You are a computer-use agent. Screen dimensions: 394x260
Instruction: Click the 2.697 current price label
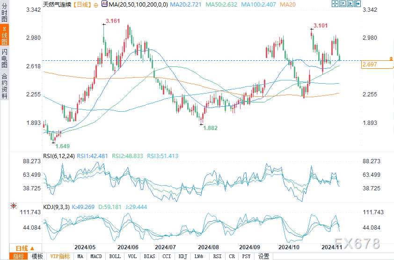coord(370,65)
